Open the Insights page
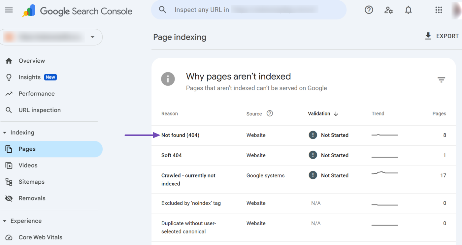Screen dimensions: 462x245 pyautogui.click(x=30, y=77)
